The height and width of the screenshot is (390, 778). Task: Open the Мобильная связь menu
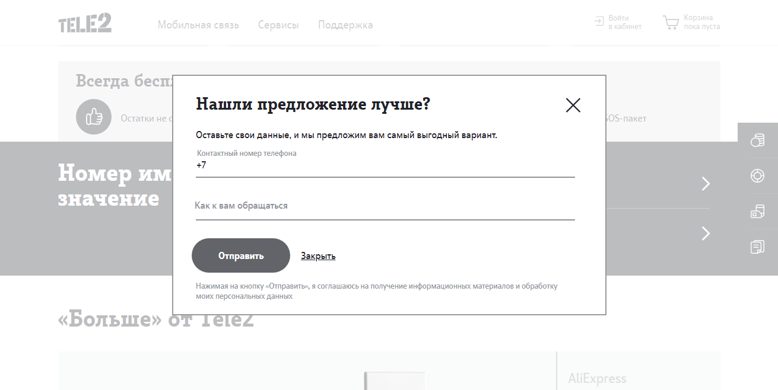[x=198, y=25]
